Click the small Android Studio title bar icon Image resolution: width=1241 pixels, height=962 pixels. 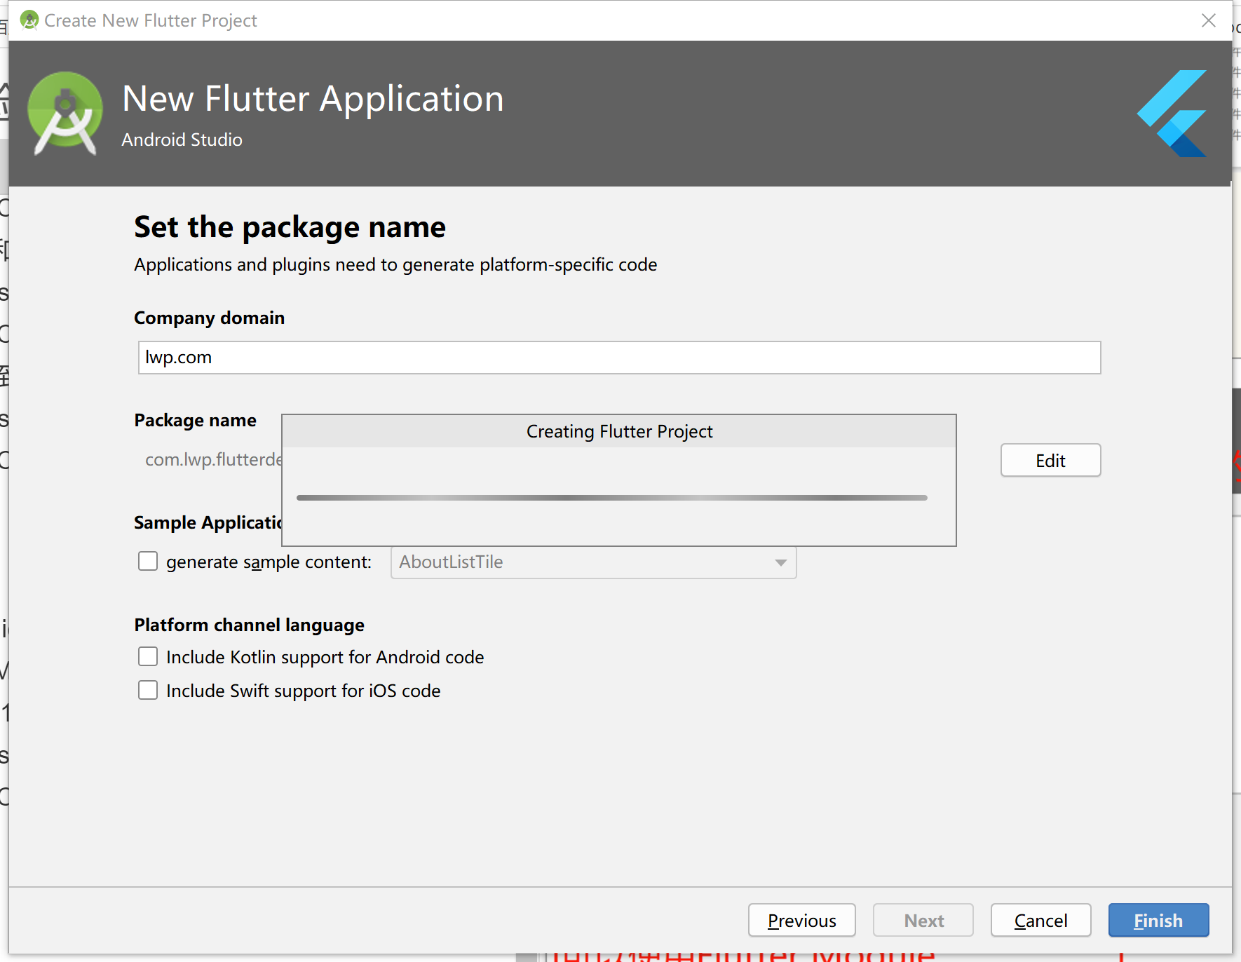(29, 20)
